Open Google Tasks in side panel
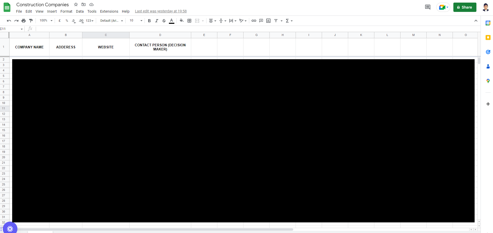The height and width of the screenshot is (233, 493). pyautogui.click(x=488, y=52)
